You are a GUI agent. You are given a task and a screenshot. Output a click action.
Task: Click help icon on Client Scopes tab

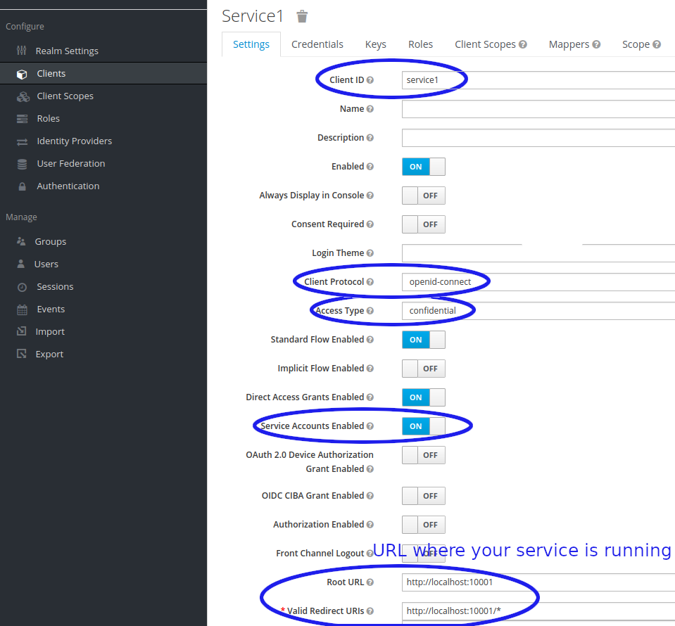(x=522, y=44)
